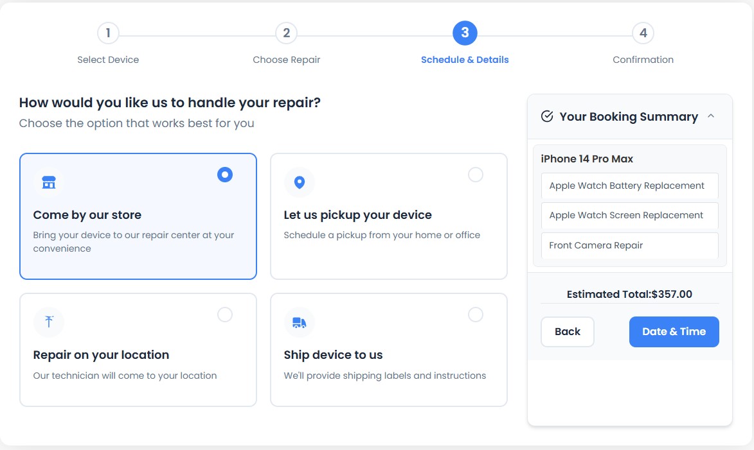Click the Estimated Total $357.00 text

629,295
